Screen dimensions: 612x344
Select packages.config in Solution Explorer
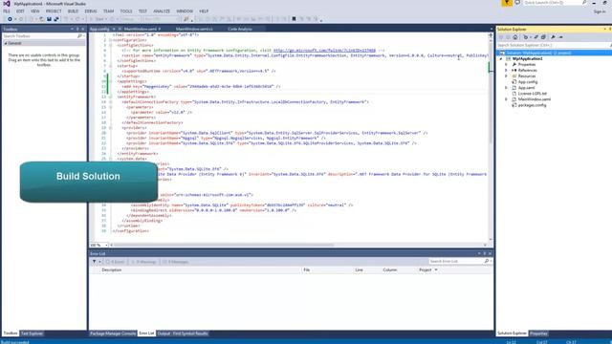click(x=532, y=105)
